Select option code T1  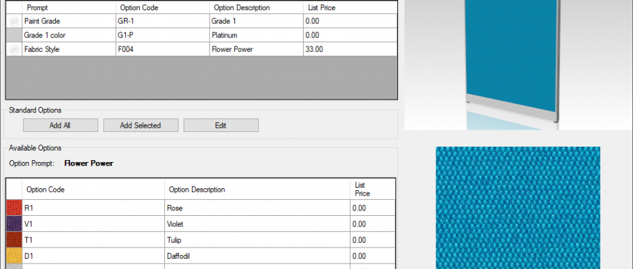(x=93, y=240)
